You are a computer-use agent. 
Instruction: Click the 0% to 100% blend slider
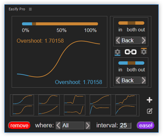tap(60, 24)
